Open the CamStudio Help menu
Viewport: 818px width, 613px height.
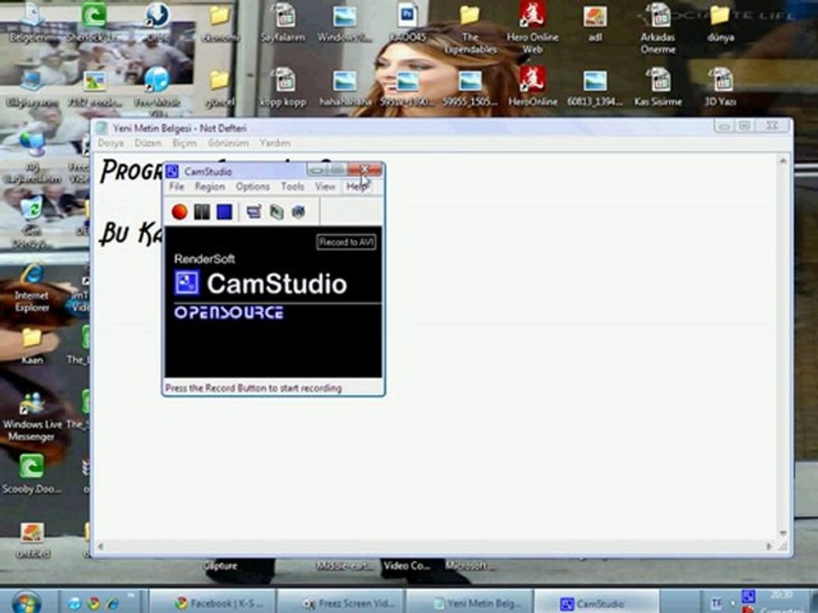[x=356, y=186]
